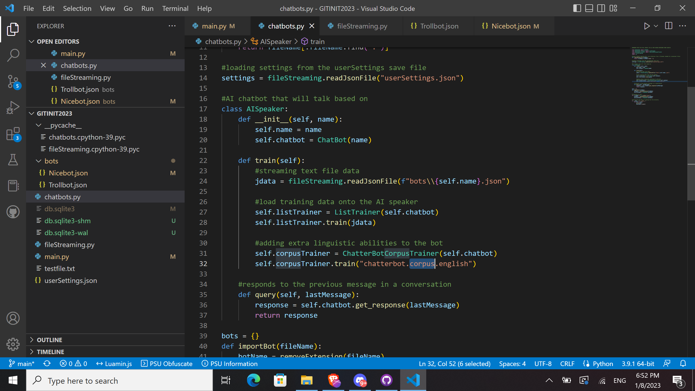Open the GitHub view in activity bar
The width and height of the screenshot is (695, 391).
(13, 212)
